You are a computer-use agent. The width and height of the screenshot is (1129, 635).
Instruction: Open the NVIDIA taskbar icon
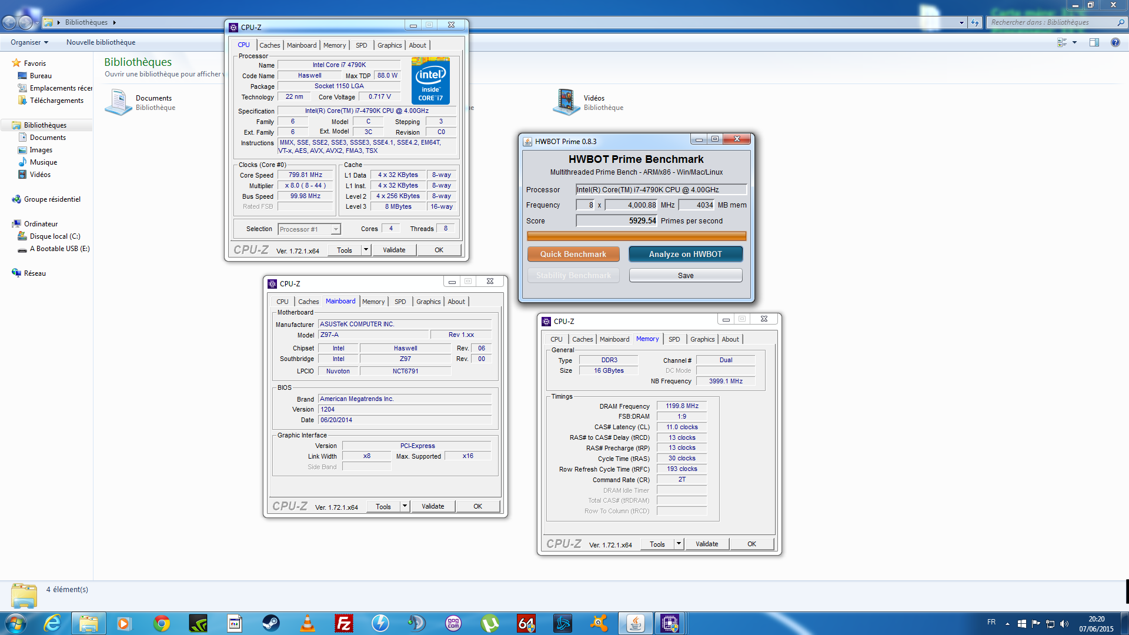pos(198,623)
